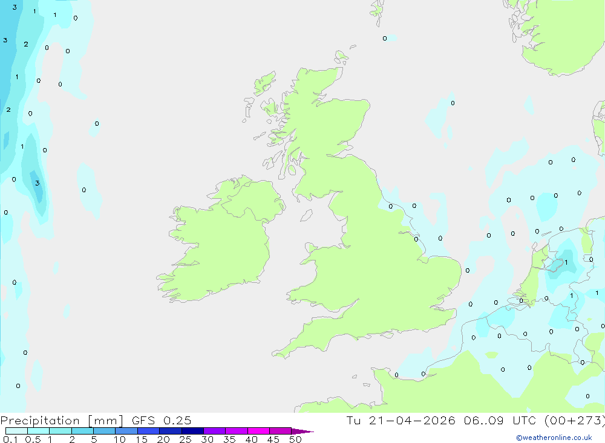Select the 2–5 mm legend color swatch
The image size is (605, 443).
click(82, 431)
